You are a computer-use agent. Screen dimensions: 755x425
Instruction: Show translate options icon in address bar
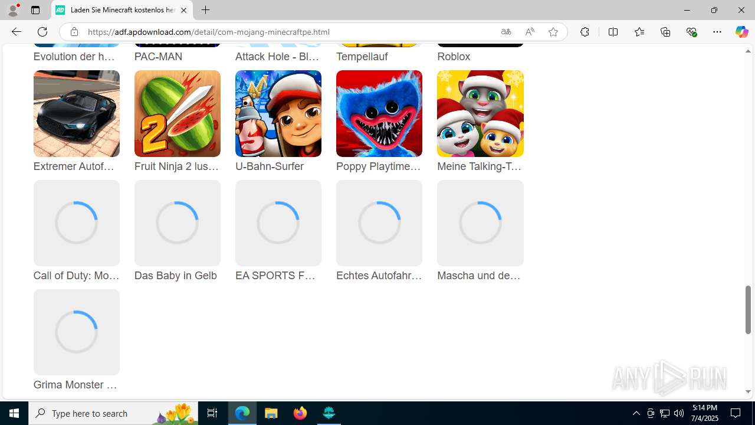[x=506, y=32]
